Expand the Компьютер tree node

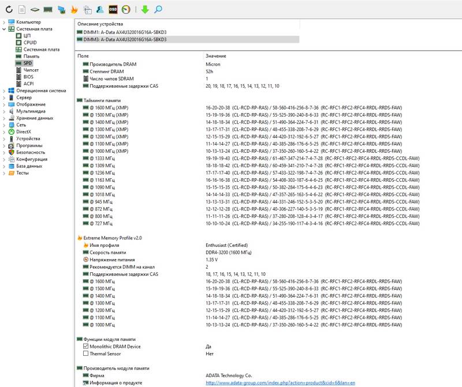coord(4,22)
